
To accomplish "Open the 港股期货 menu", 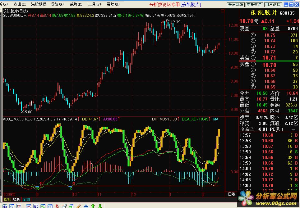I will (39, 4).
